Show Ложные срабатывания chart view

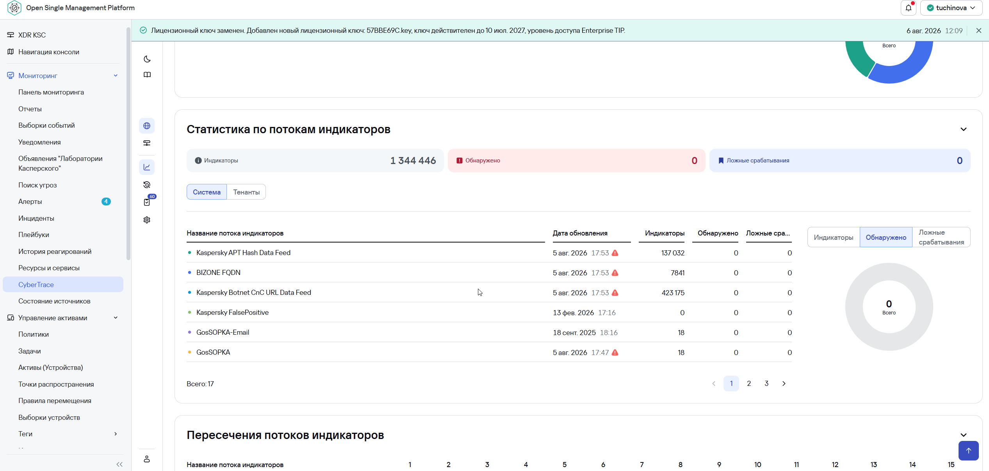point(941,237)
